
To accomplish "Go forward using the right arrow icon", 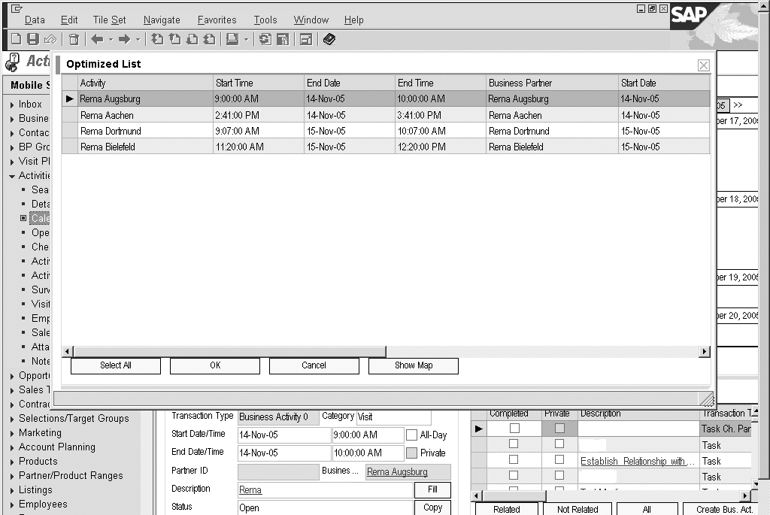I will click(125, 39).
